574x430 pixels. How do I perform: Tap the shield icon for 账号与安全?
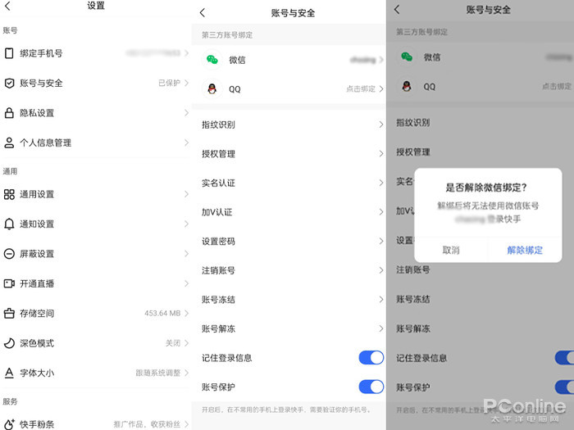pyautogui.click(x=9, y=83)
